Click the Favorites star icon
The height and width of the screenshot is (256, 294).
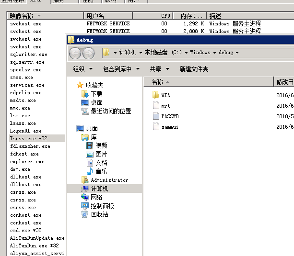point(80,85)
